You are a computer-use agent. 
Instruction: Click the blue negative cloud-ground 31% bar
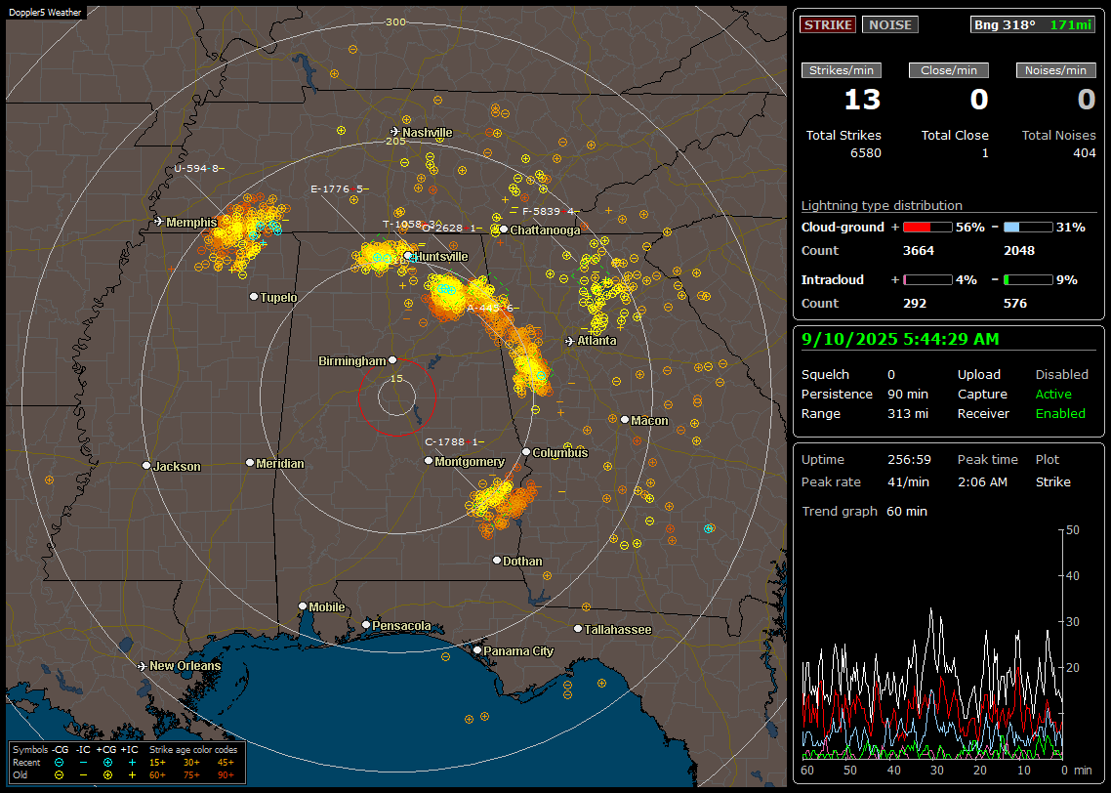(1028, 228)
